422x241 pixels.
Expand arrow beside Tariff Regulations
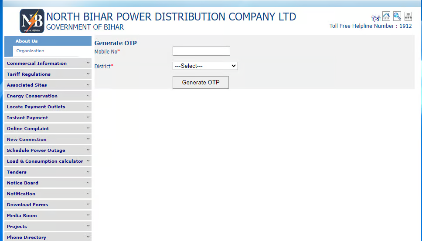point(88,74)
